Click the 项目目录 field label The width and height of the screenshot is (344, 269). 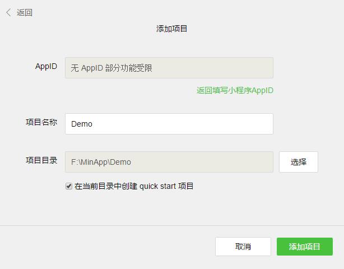click(41, 160)
